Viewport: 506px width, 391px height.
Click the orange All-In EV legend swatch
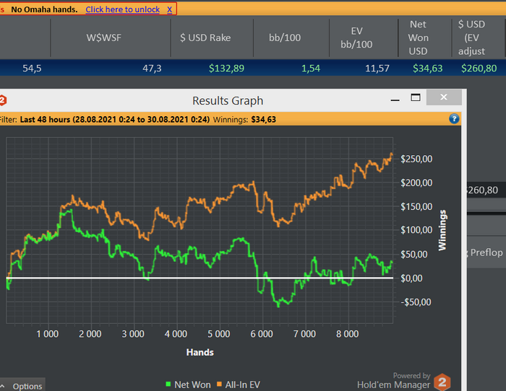(x=219, y=384)
